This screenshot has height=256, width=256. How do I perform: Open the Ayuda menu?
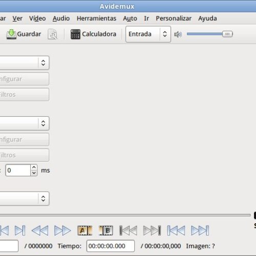(207, 18)
